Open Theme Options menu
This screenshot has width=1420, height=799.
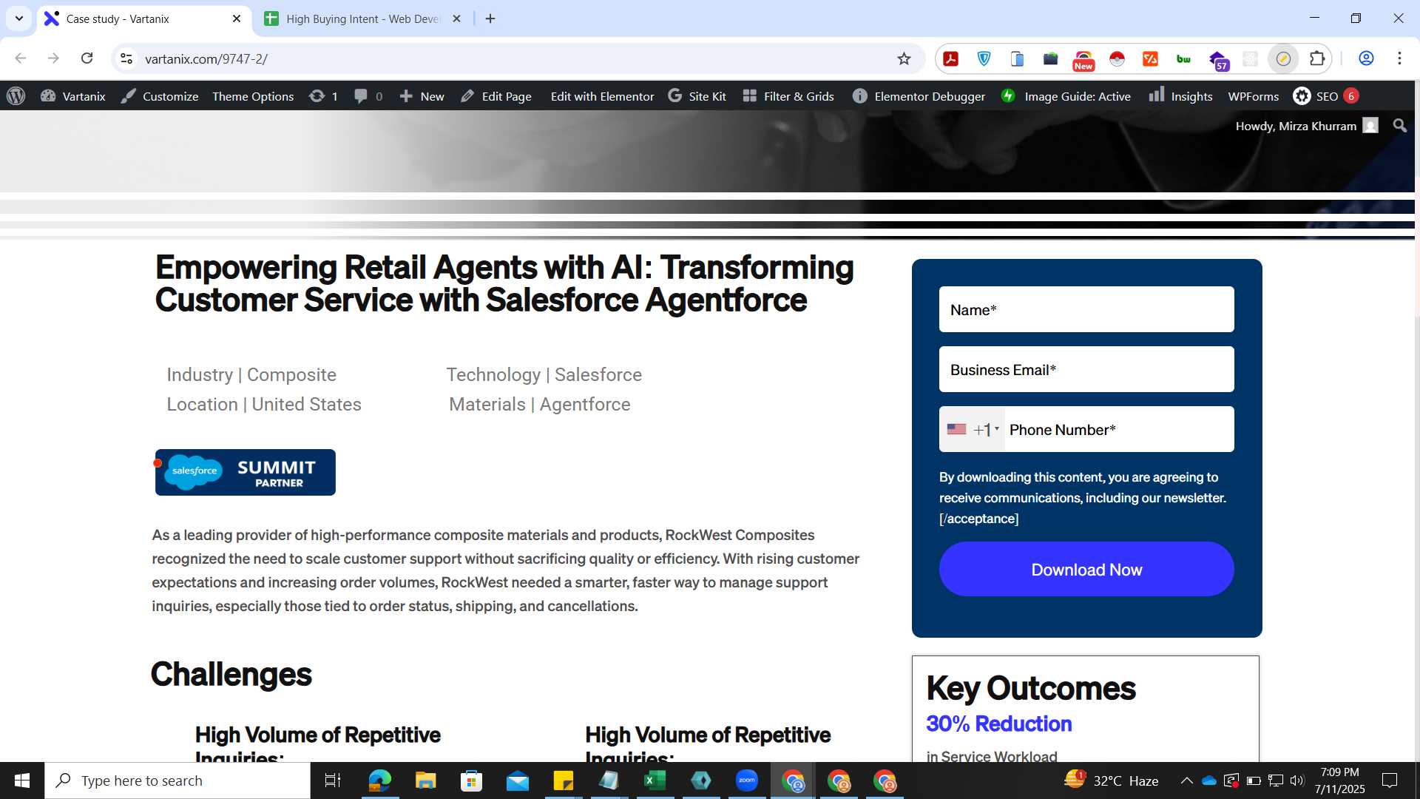tap(253, 96)
